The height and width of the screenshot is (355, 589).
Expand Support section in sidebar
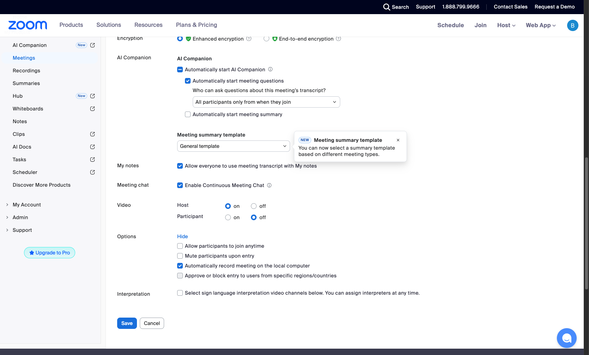tap(7, 230)
